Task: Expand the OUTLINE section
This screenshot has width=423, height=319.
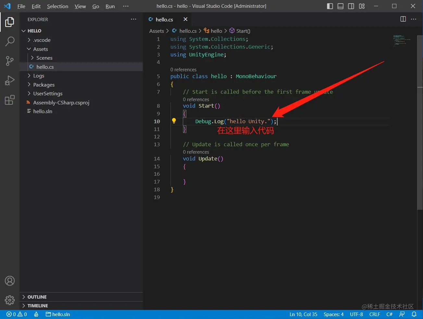Action: pos(37,297)
